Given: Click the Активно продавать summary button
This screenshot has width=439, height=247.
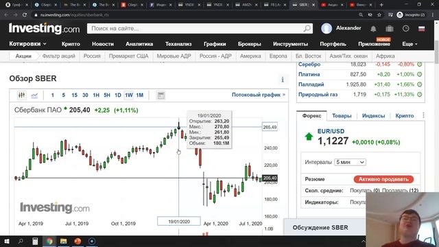Looking at the screenshot, I should 383,179.
